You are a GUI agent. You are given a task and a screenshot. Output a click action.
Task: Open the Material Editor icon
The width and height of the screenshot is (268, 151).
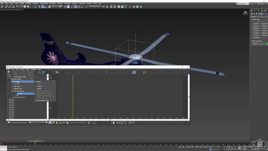coord(130,7)
